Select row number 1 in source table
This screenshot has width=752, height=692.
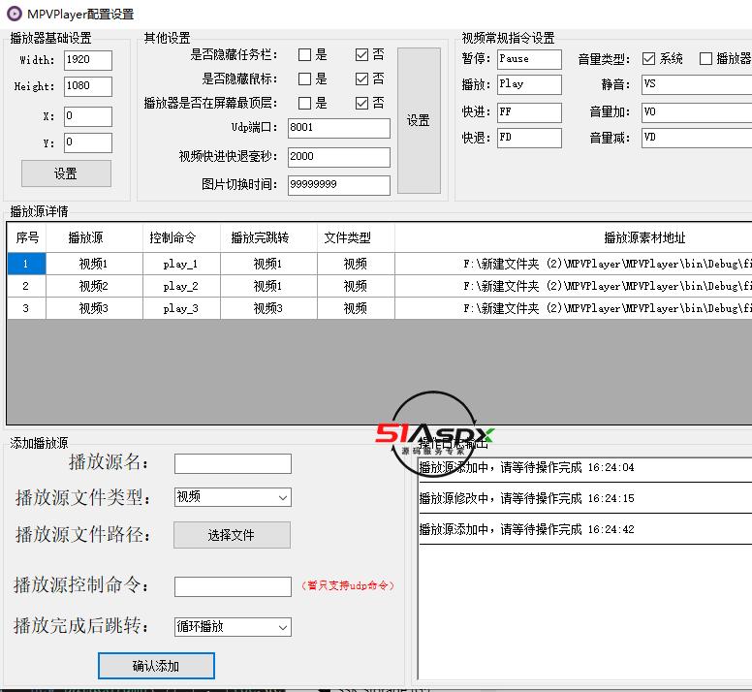[26, 264]
